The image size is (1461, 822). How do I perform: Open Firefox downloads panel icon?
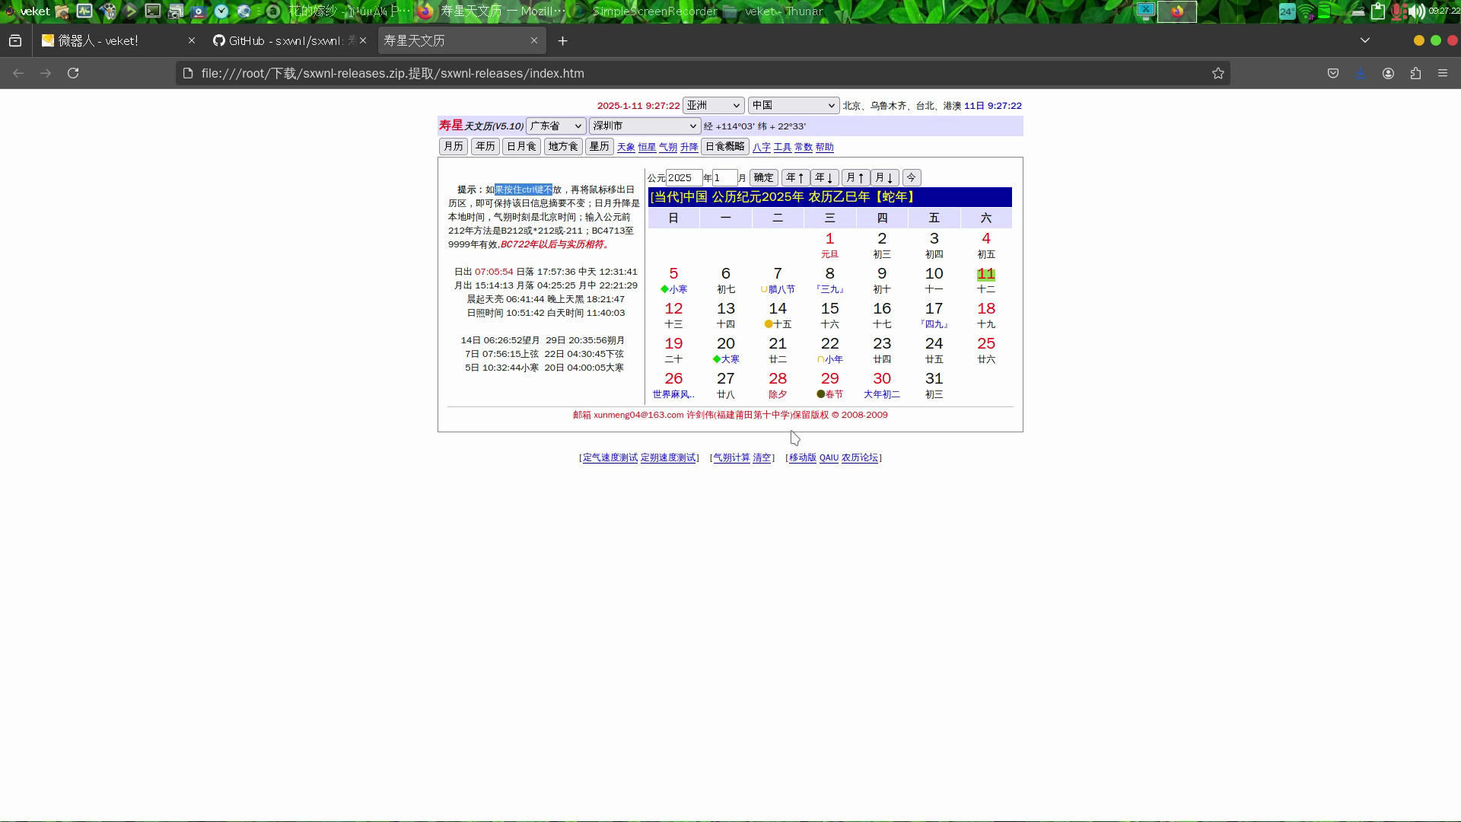coord(1361,73)
